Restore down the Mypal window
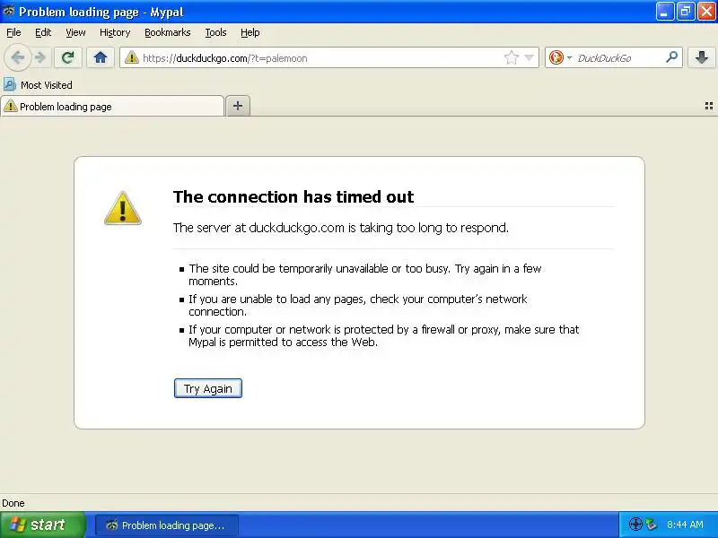Viewport: 718px width, 538px height. click(686, 12)
